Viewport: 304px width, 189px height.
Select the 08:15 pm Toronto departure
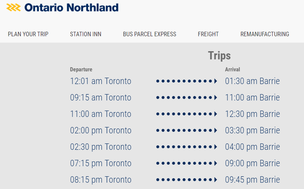coord(101,180)
